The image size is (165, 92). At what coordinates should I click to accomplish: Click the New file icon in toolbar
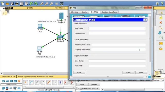(3, 4)
